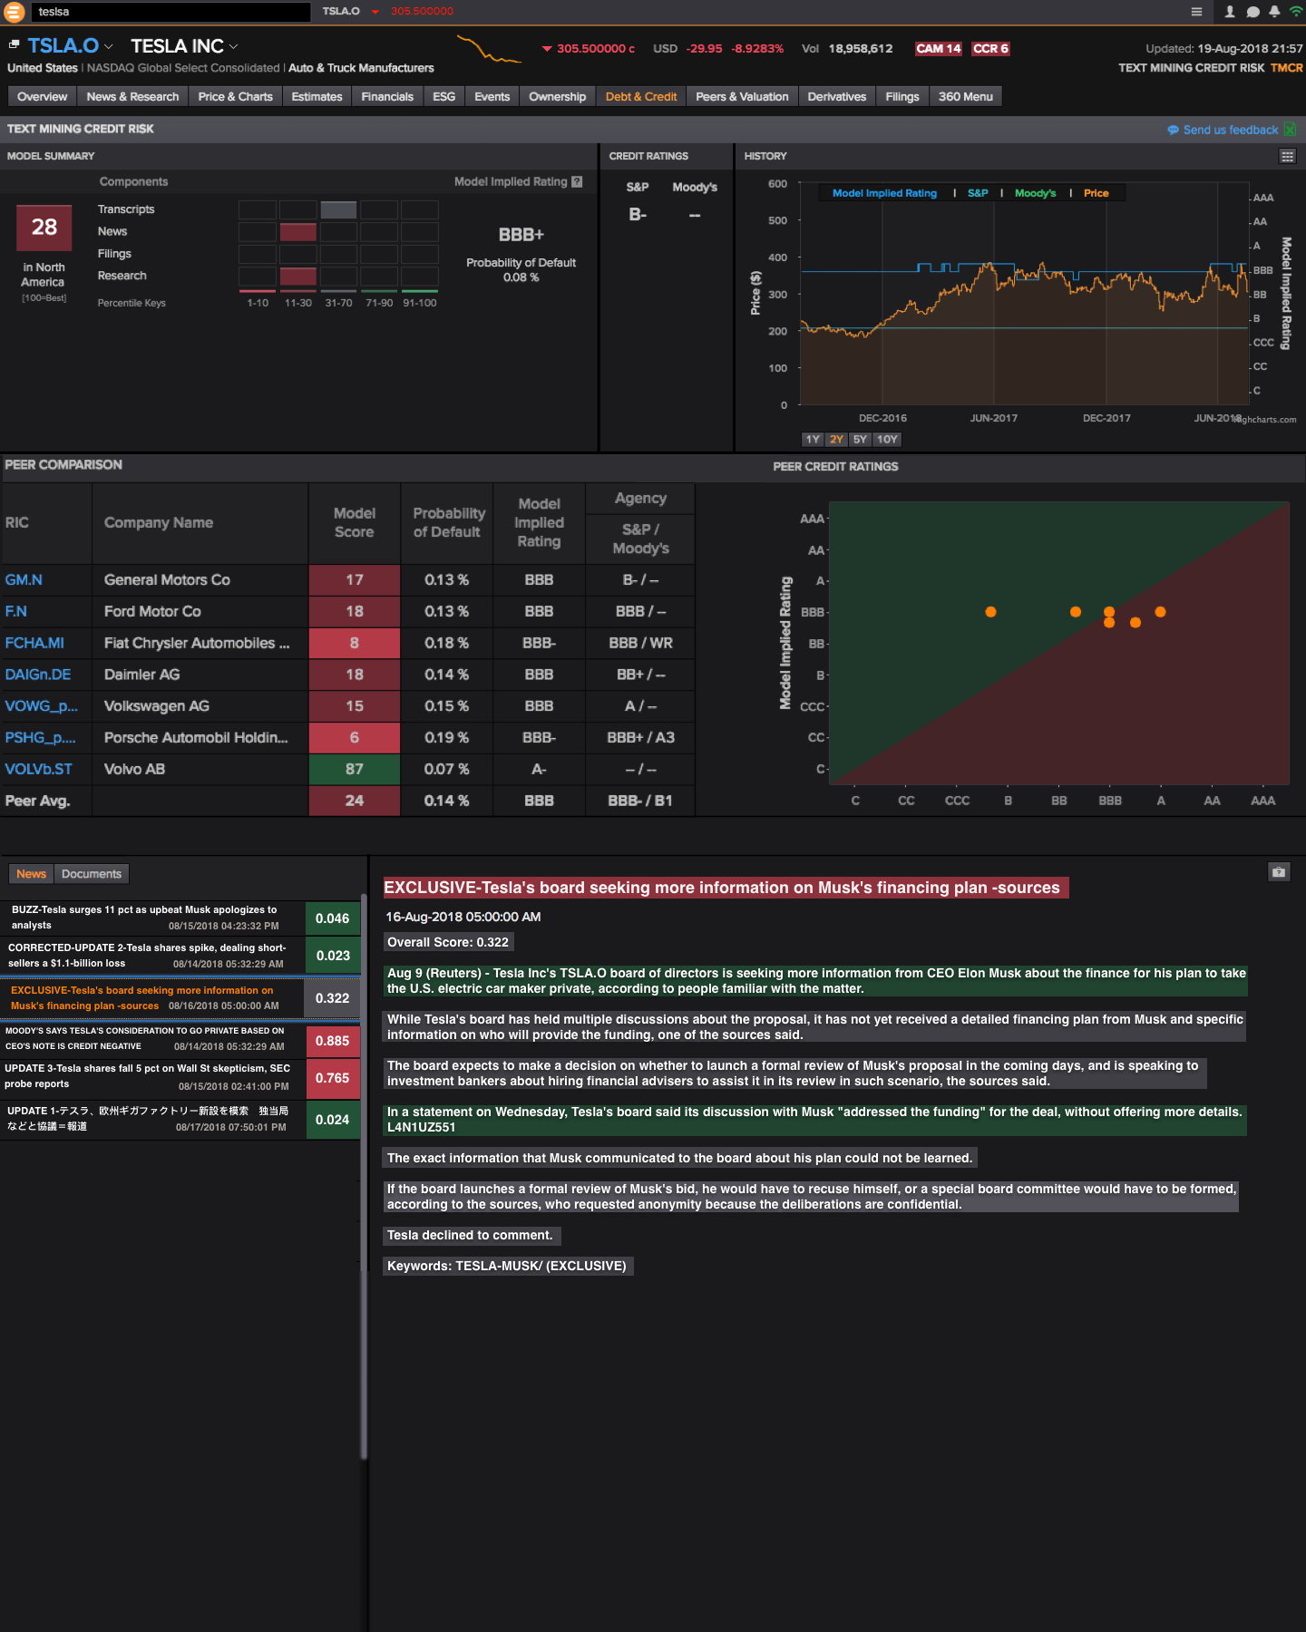Click the Model Implied Rating help icon
The image size is (1306, 1632).
pyautogui.click(x=577, y=182)
